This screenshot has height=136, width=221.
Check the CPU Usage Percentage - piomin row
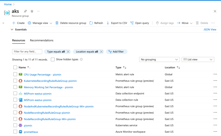[15, 74]
